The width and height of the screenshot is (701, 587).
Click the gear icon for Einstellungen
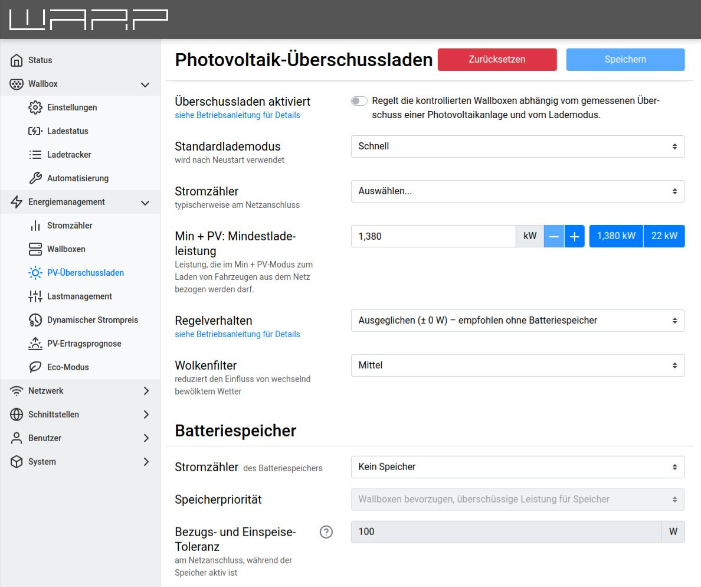tap(35, 107)
